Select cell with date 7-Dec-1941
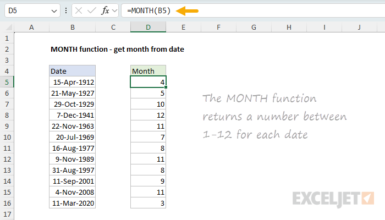This screenshot has width=385, height=220. [x=73, y=115]
